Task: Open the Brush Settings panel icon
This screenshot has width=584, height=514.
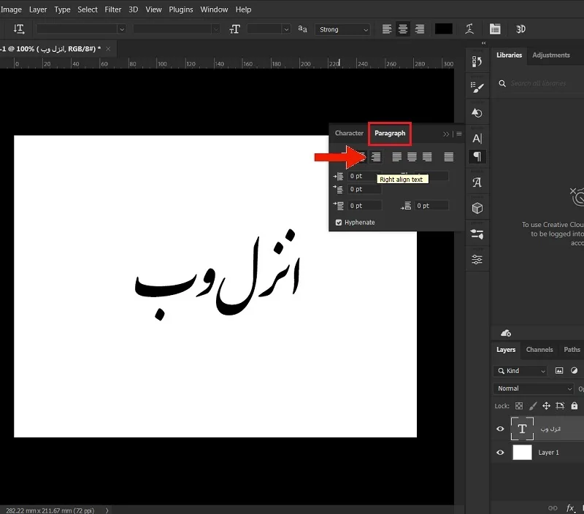Action: pyautogui.click(x=477, y=87)
